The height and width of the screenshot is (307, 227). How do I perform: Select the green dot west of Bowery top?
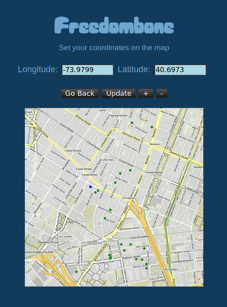[152, 127]
